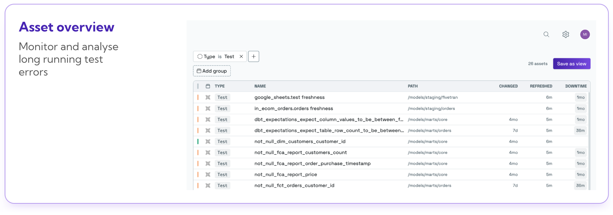Open not_null_fca_report_customers_count asset

pyautogui.click(x=301, y=153)
